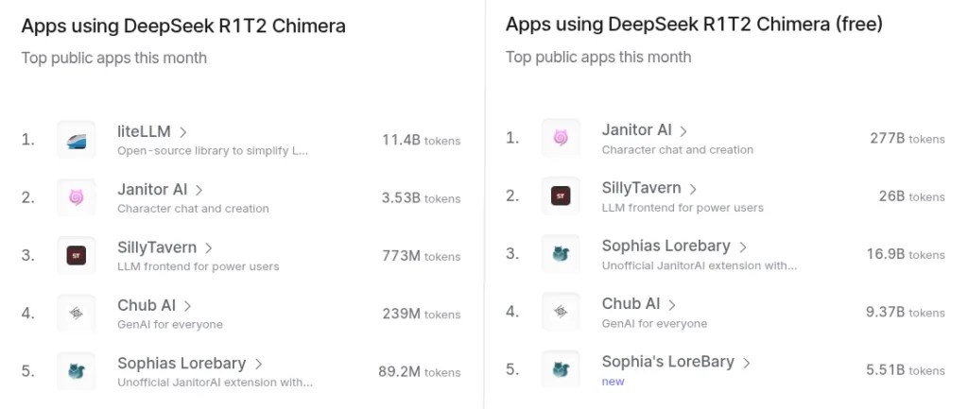
Task: Click Janitor AI icon in free model panel
Action: point(561,138)
